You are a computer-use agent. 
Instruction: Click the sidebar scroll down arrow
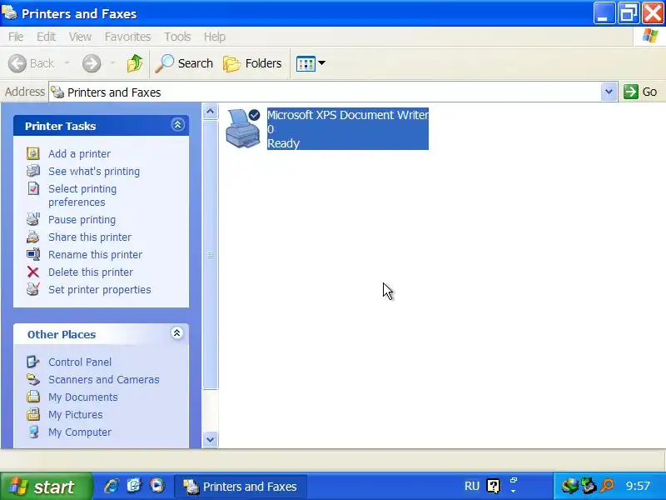pyautogui.click(x=210, y=439)
